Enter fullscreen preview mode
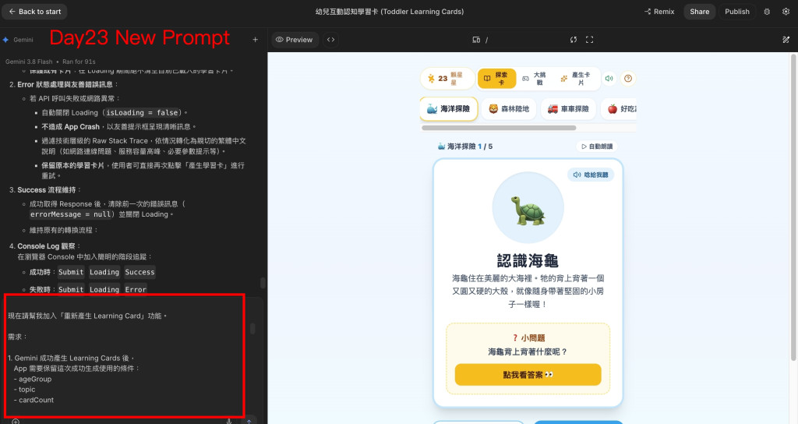 [589, 40]
